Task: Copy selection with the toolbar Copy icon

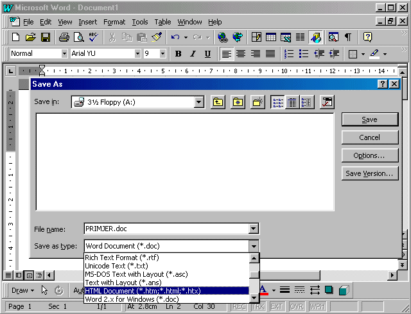Action: [127, 37]
